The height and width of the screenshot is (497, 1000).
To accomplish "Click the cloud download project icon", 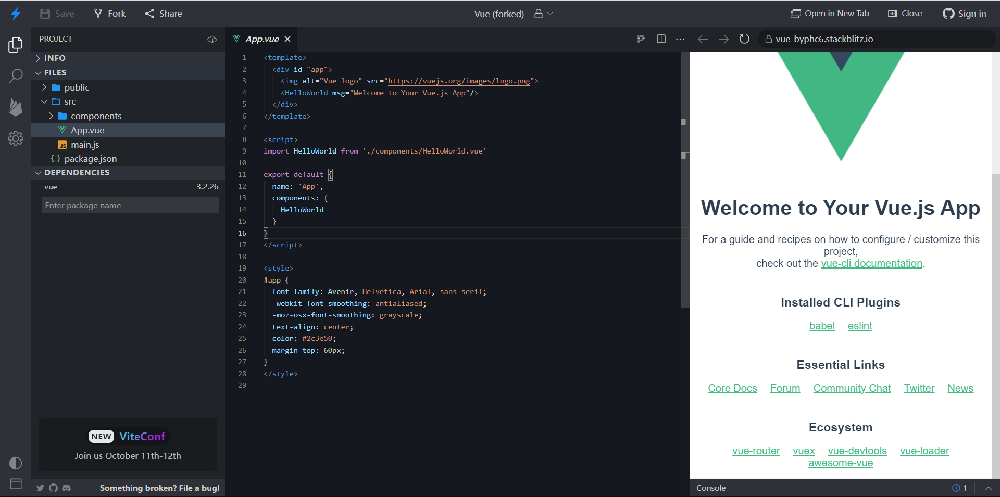I will pyautogui.click(x=212, y=39).
